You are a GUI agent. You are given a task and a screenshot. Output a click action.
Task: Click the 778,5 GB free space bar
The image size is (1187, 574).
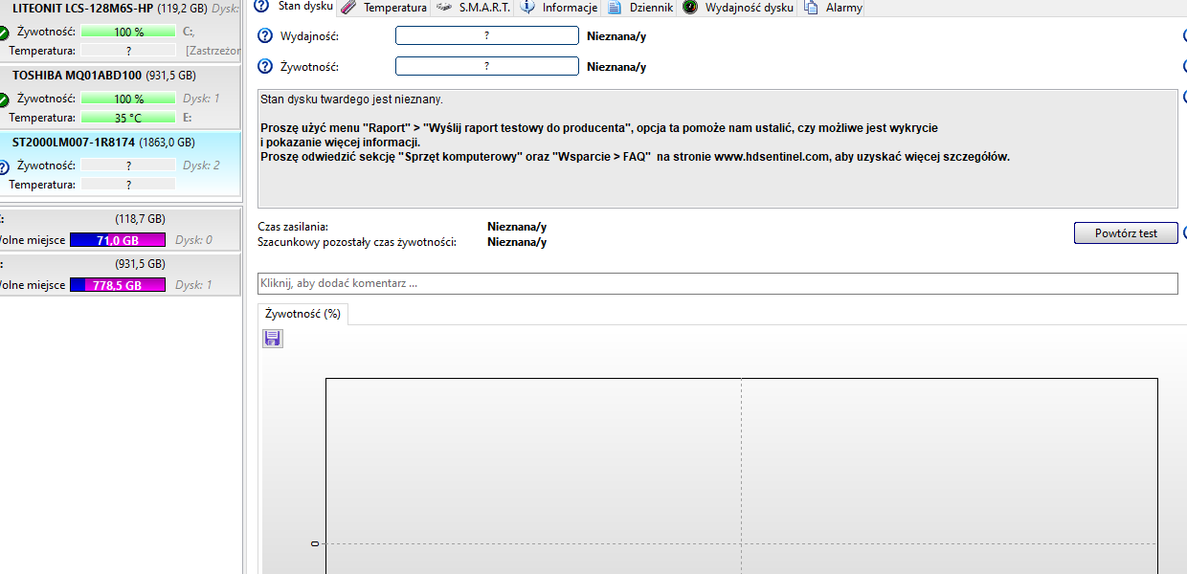click(x=118, y=285)
